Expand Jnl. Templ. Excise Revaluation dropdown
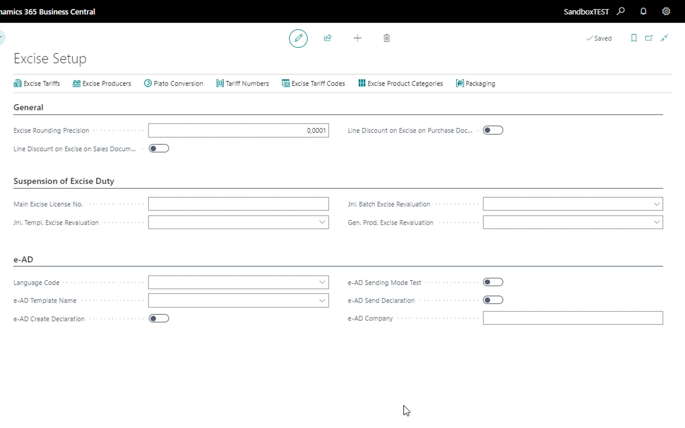The height and width of the screenshot is (428, 685). (x=322, y=222)
